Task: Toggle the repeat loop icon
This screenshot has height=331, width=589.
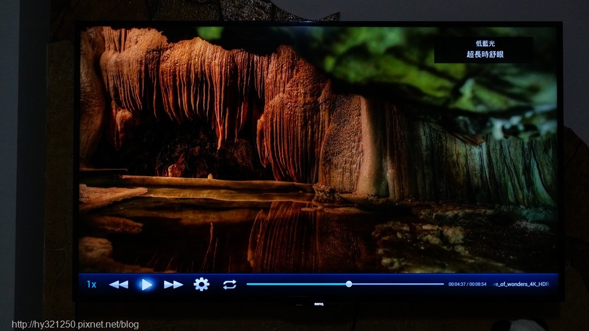Action: 230,284
